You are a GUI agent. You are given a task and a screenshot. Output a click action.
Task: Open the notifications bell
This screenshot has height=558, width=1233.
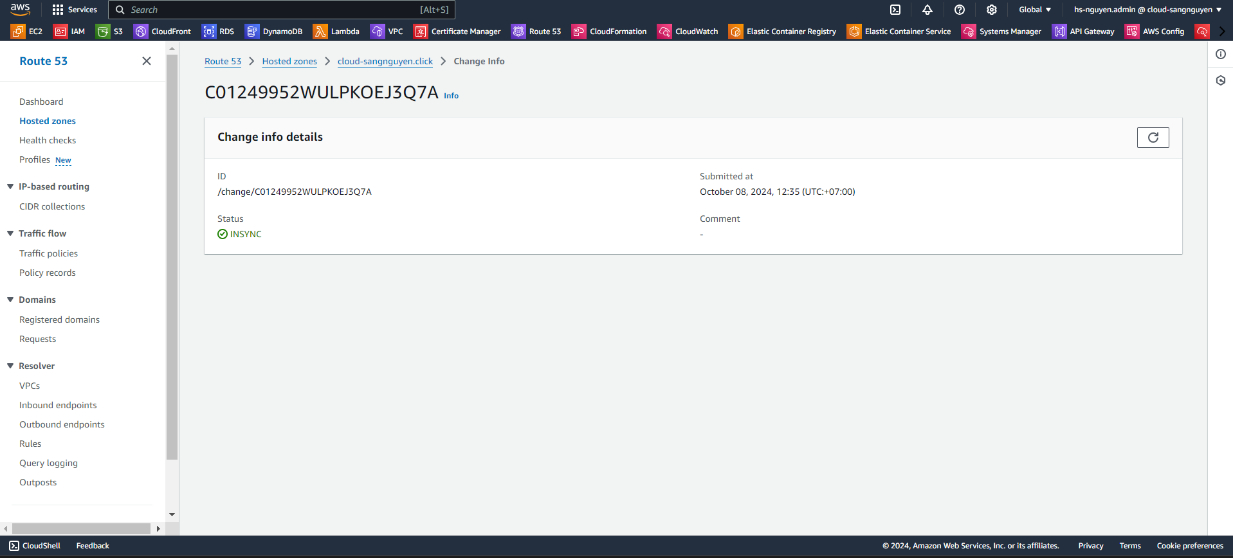pos(927,10)
